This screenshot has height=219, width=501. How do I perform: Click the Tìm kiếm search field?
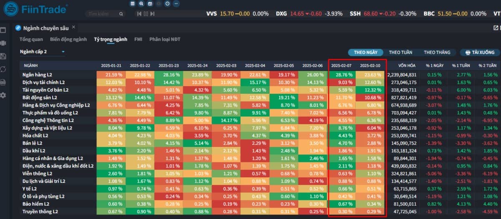(102, 14)
